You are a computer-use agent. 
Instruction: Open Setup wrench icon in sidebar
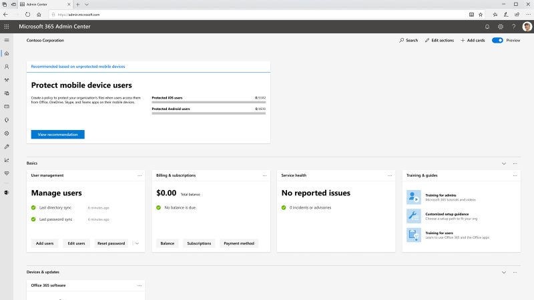click(x=7, y=147)
